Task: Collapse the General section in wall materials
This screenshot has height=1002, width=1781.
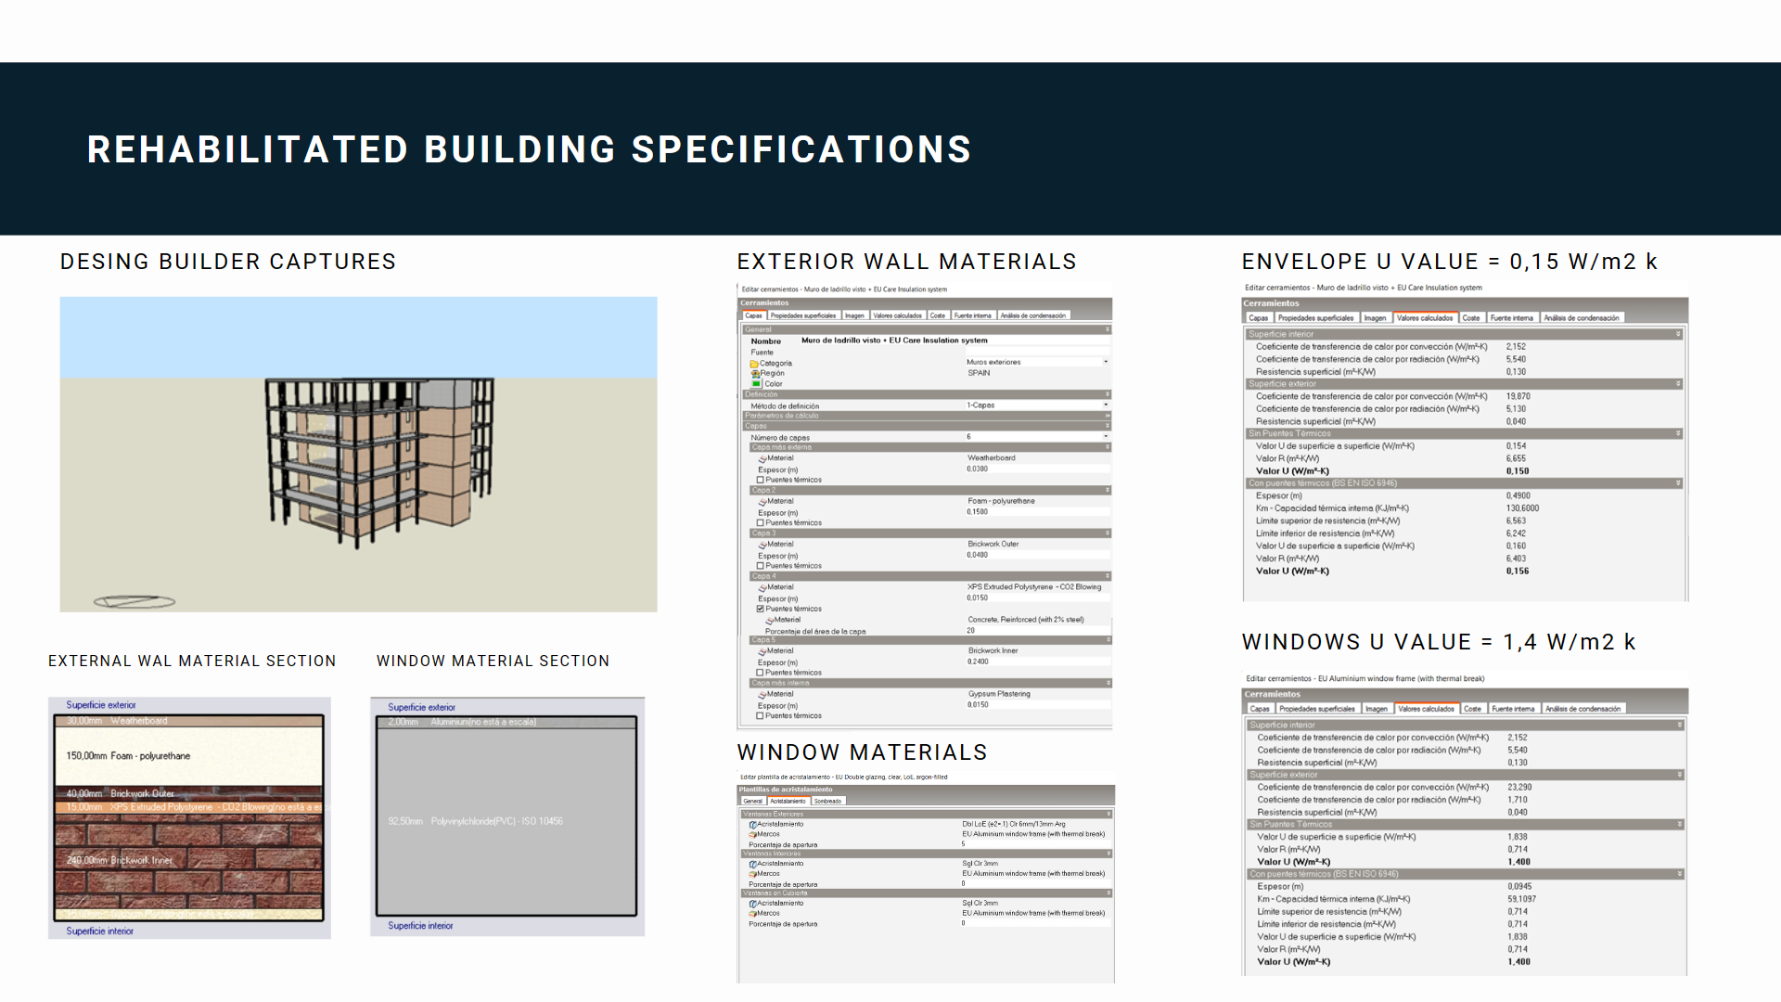Action: pyautogui.click(x=1107, y=330)
